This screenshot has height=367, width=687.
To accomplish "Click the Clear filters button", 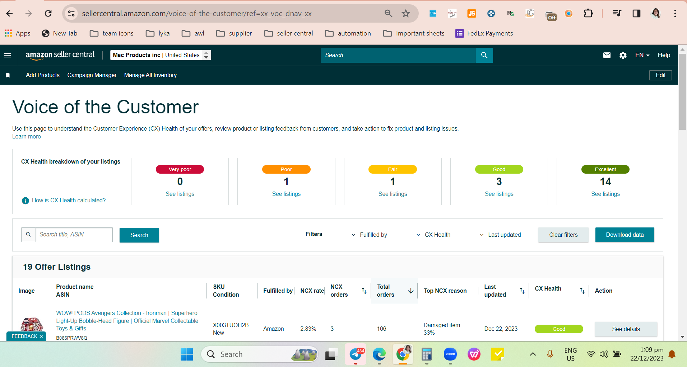I will coord(563,235).
